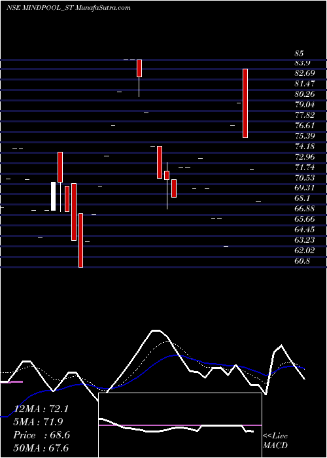Select the tallest red candle between 75.39 and 82.69
327x458 pixels.
click(x=245, y=103)
